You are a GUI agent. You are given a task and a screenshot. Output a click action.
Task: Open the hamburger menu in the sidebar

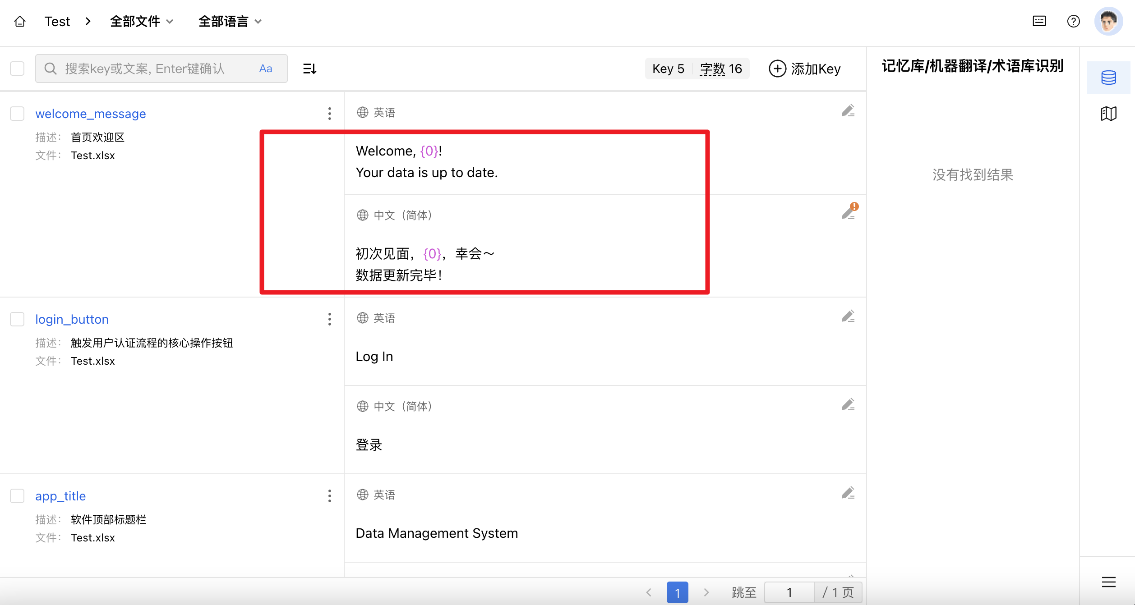(x=1109, y=582)
